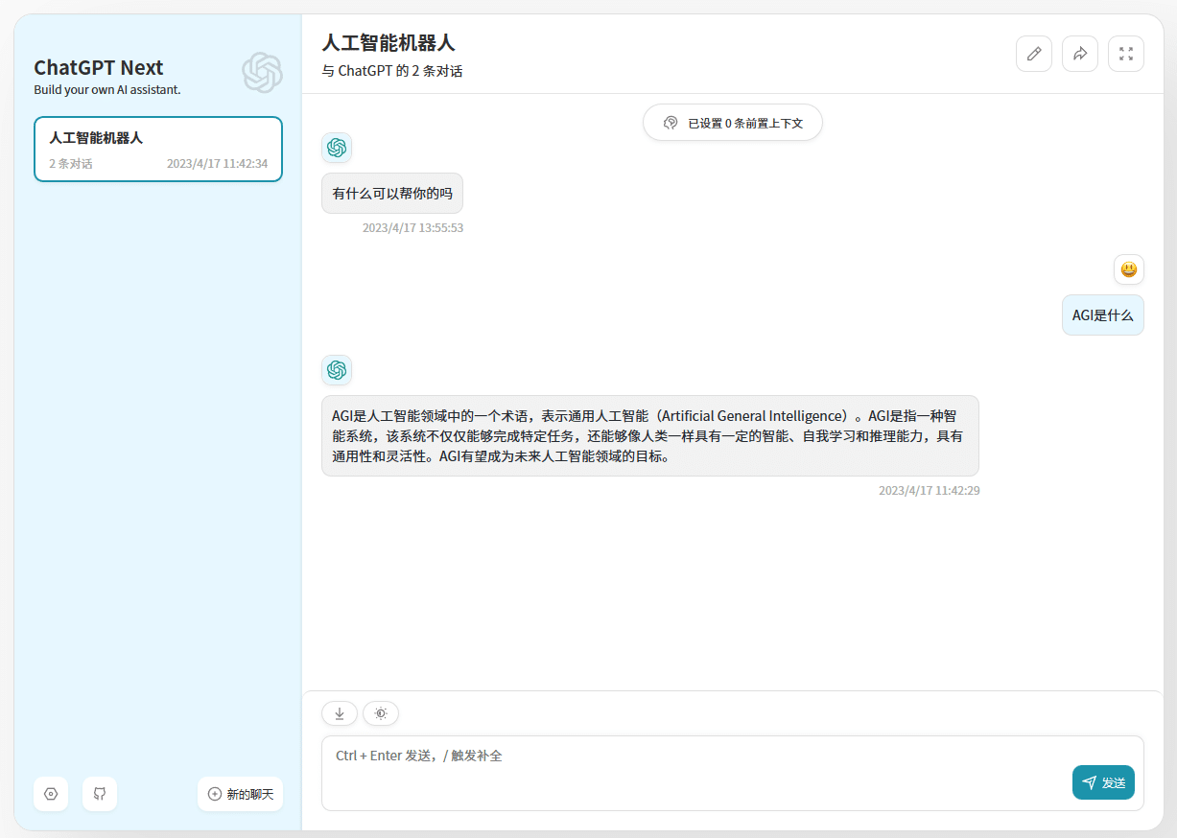Open settings with the gear icon
This screenshot has height=838, width=1177.
50,794
